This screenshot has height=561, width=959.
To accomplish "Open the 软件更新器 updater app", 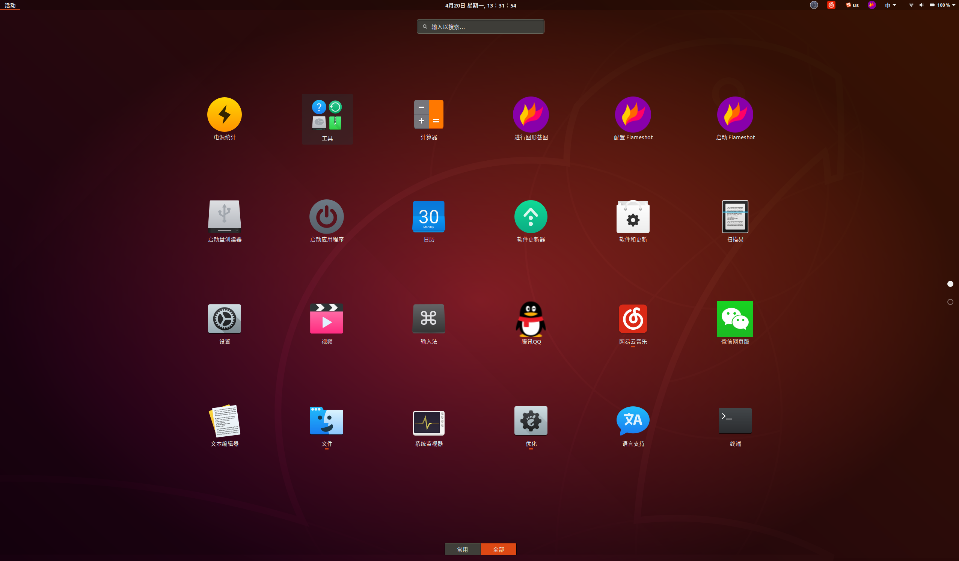I will point(531,217).
